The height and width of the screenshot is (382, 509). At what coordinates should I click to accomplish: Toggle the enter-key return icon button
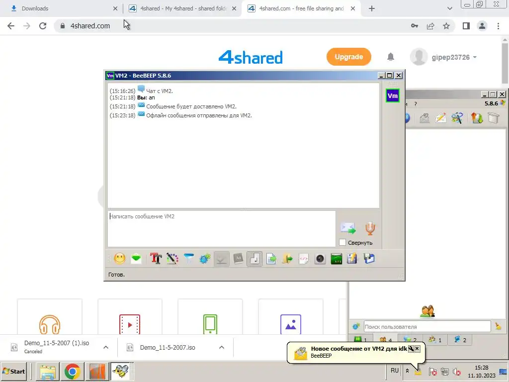pos(254,259)
